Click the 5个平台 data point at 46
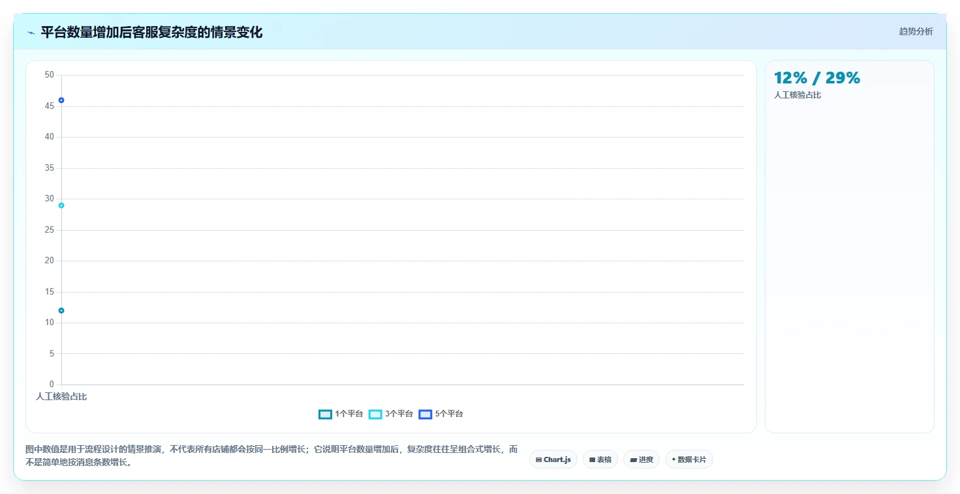The width and height of the screenshot is (960, 494). (61, 100)
